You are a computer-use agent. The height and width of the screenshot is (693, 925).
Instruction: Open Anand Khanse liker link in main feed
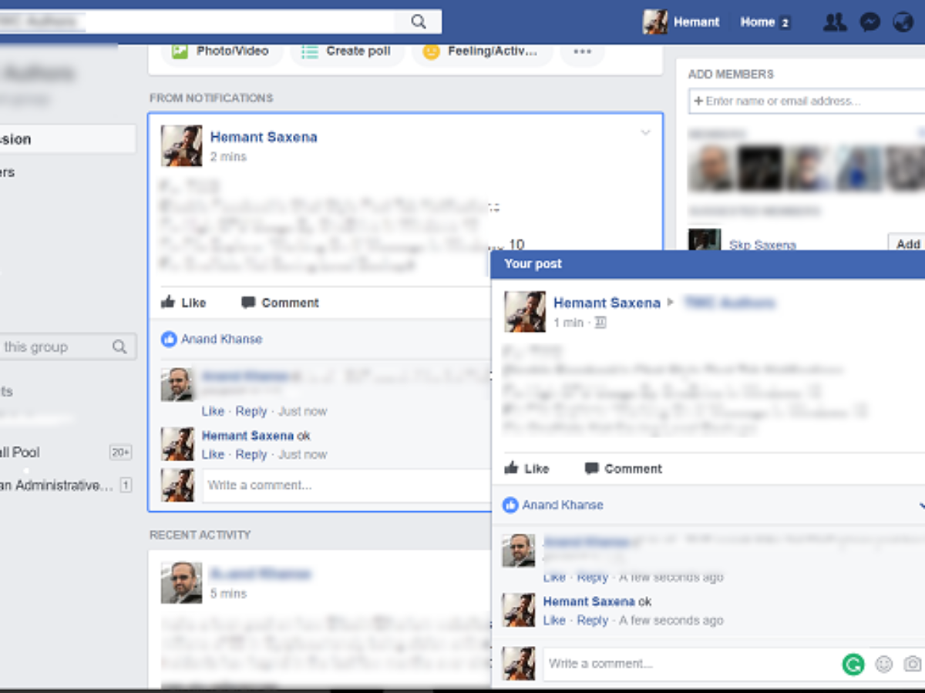222,339
